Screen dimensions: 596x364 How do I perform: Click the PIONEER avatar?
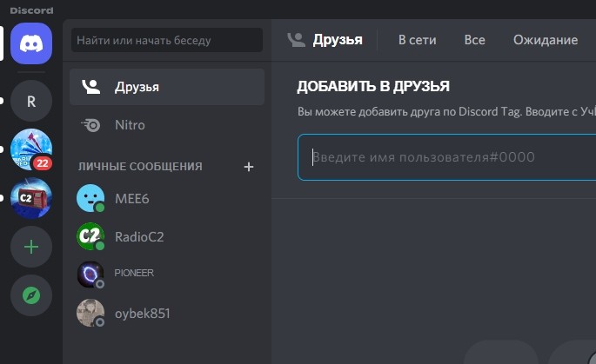(90, 275)
